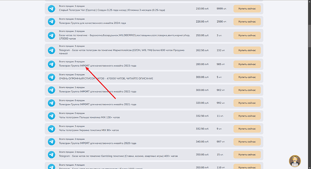
Task: Click Купить сейчас for IMPORT 2021 года
Action: 247,103
